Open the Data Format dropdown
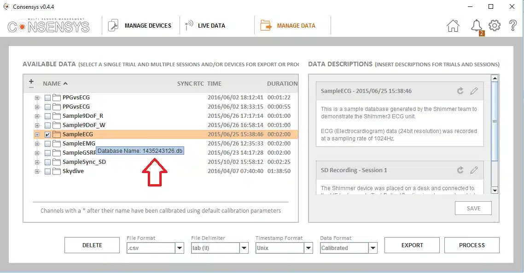This screenshot has height=273, width=524. 373,248
